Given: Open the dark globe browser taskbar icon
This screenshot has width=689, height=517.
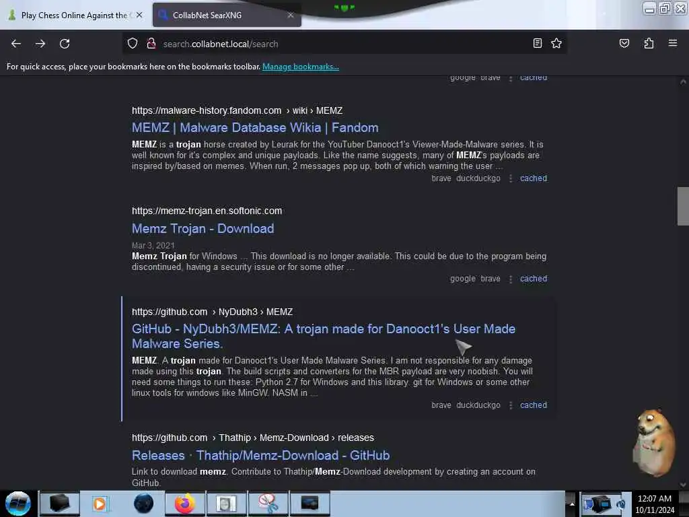Looking at the screenshot, I should point(143,504).
